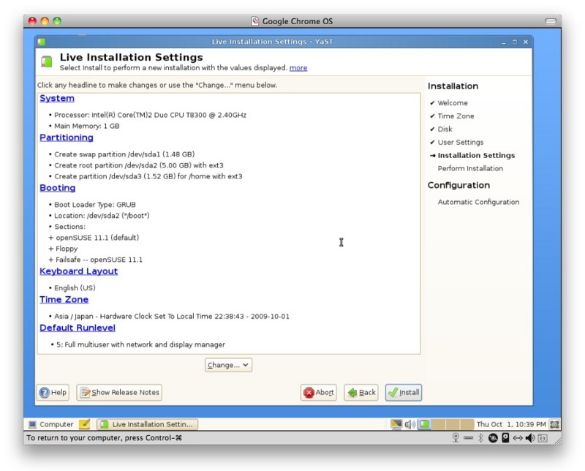Switch to the third workspace in the pager
The height and width of the screenshot is (471, 585).
(453, 424)
